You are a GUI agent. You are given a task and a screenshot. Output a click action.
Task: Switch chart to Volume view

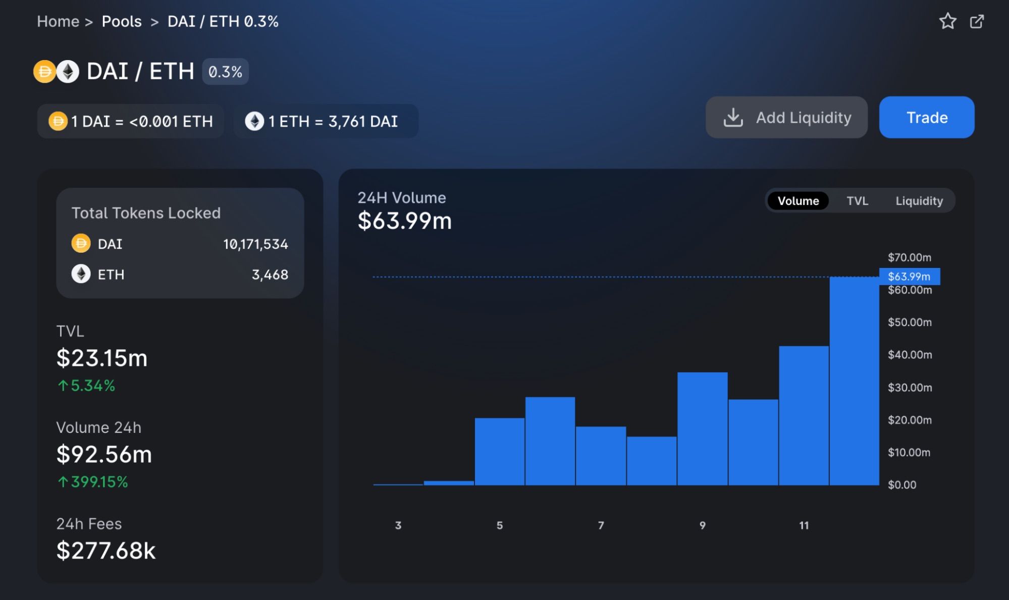[798, 201]
